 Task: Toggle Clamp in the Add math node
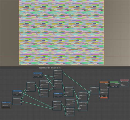(66, 92)
